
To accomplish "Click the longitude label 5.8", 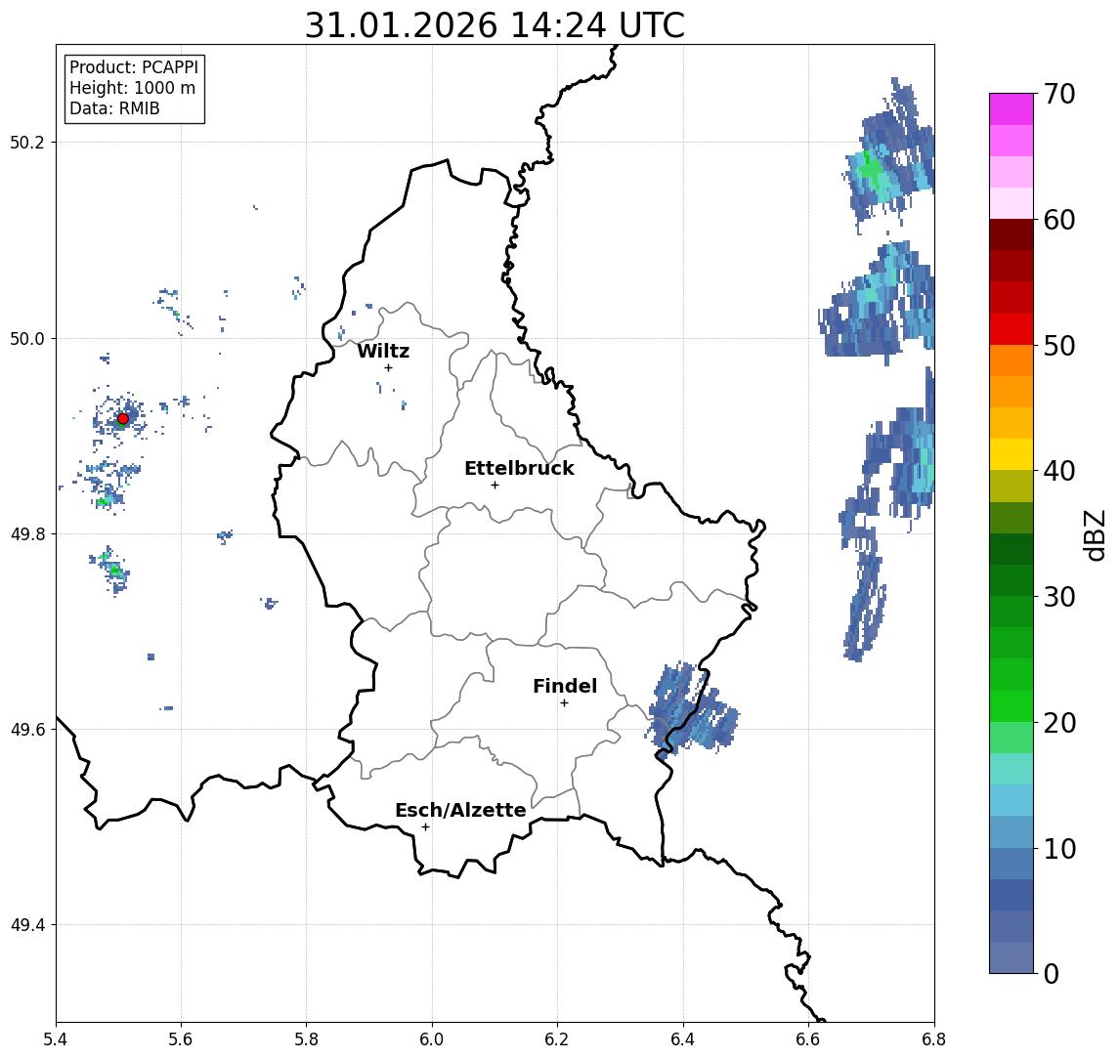I will [306, 1039].
